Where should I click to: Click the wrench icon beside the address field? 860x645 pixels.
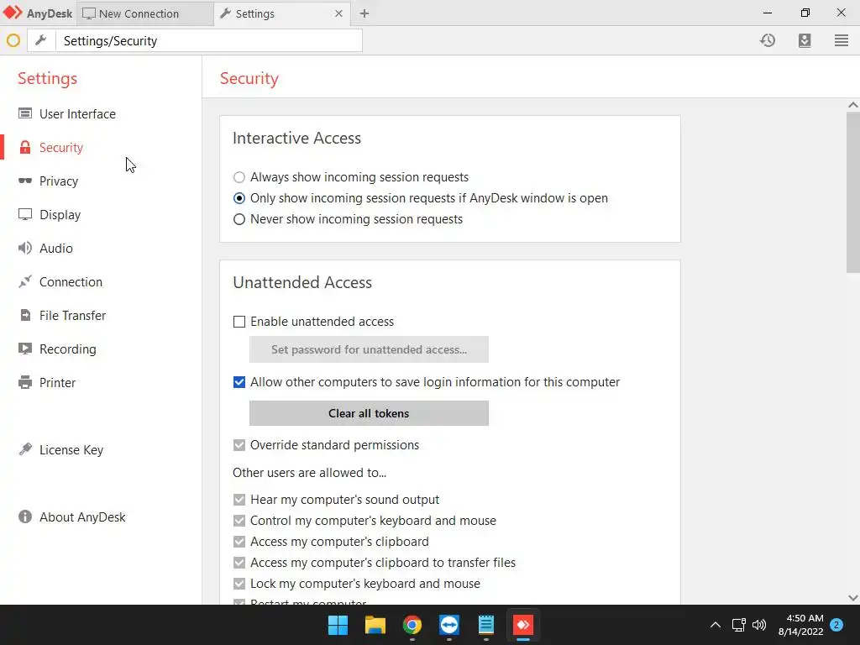[41, 40]
